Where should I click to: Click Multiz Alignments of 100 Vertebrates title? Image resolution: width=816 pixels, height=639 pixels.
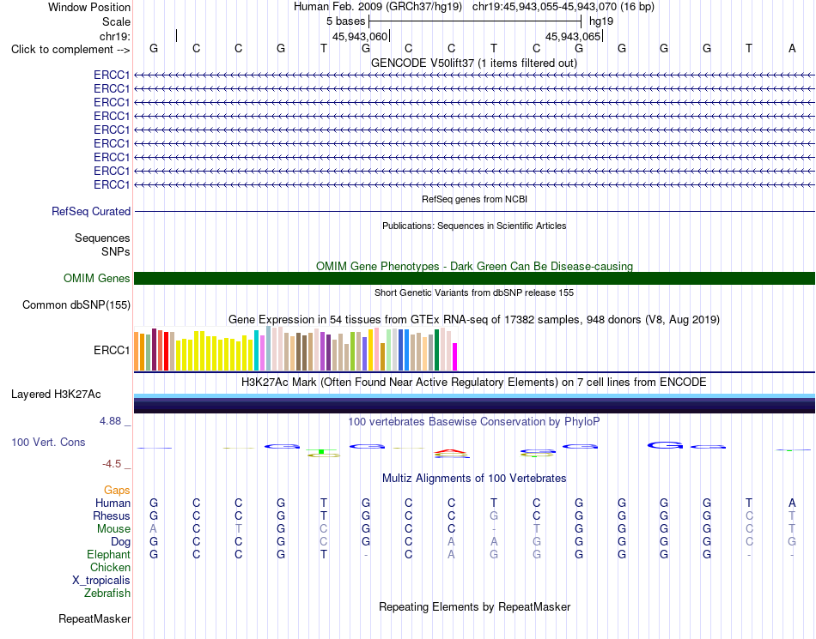coord(474,479)
